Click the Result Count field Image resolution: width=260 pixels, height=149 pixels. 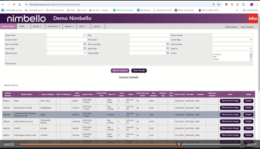(22, 86)
